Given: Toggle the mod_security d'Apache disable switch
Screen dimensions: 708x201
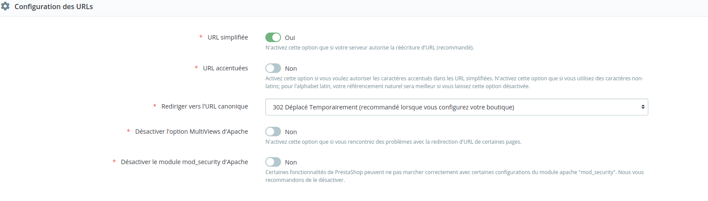Looking at the screenshot, I should (x=273, y=162).
